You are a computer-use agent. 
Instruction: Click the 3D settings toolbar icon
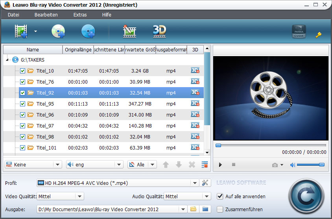pyautogui.click(x=159, y=31)
